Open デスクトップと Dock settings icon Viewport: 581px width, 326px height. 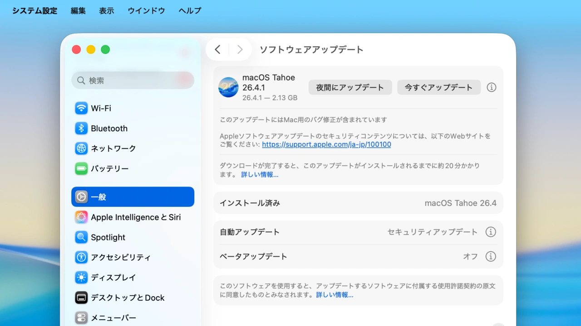[x=81, y=297]
